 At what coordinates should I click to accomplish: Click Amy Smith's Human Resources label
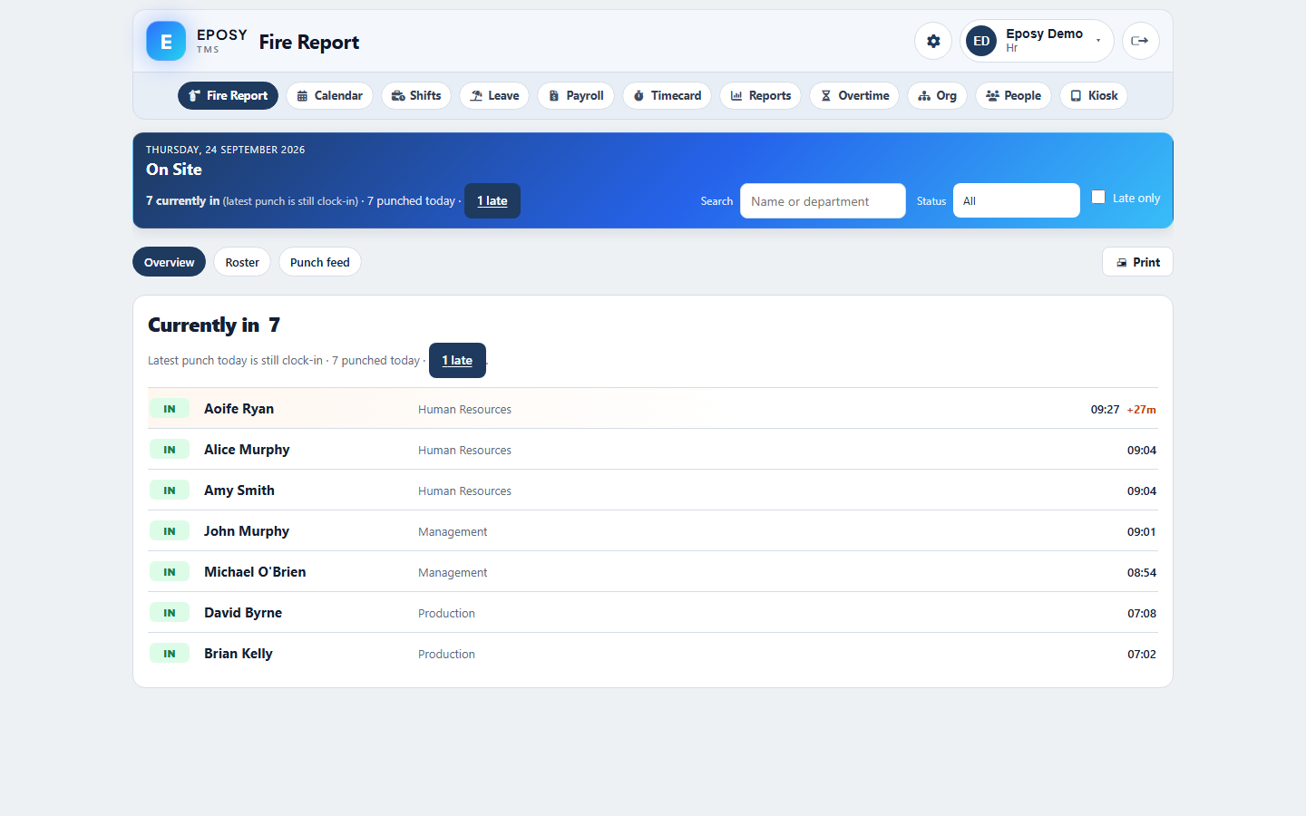(464, 491)
